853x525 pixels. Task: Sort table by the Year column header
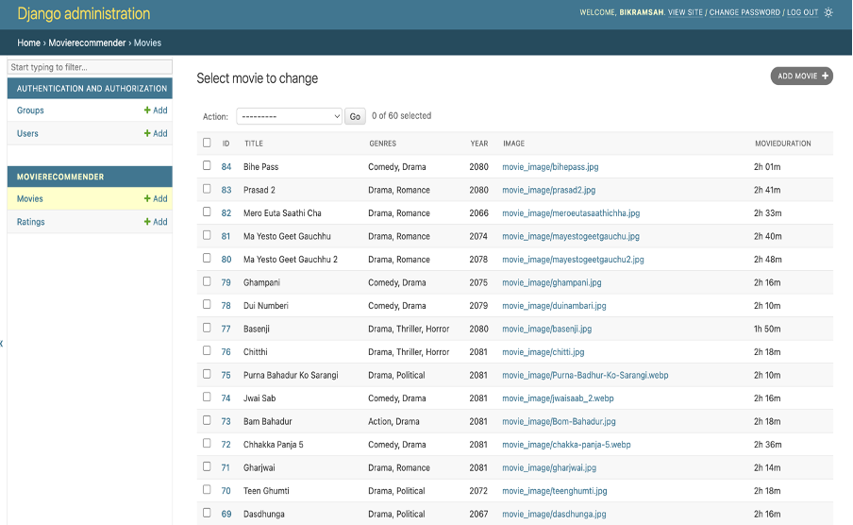point(479,144)
